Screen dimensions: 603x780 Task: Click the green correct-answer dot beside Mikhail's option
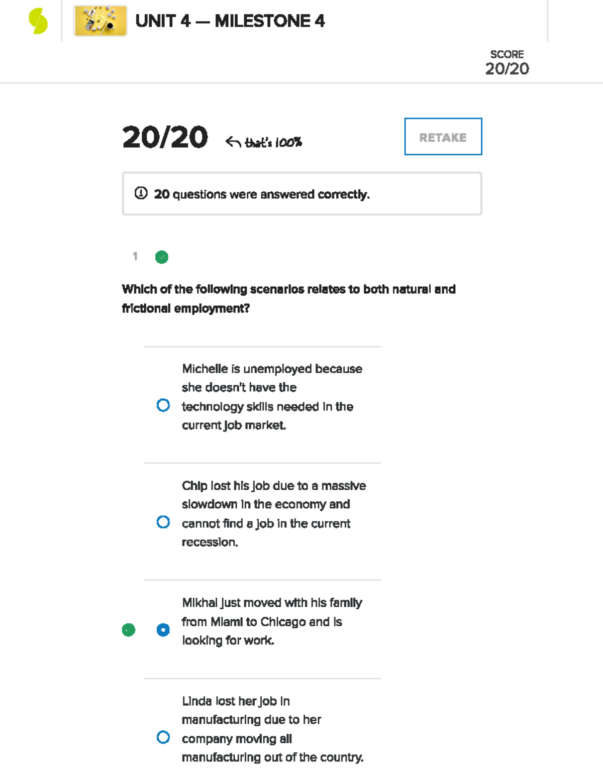128,630
